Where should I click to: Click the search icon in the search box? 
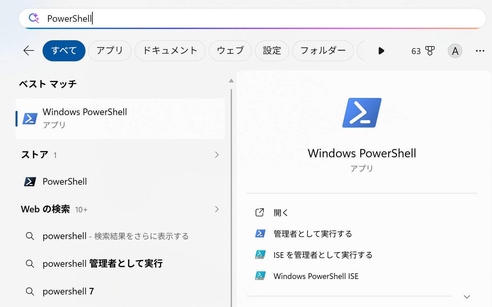[34, 18]
